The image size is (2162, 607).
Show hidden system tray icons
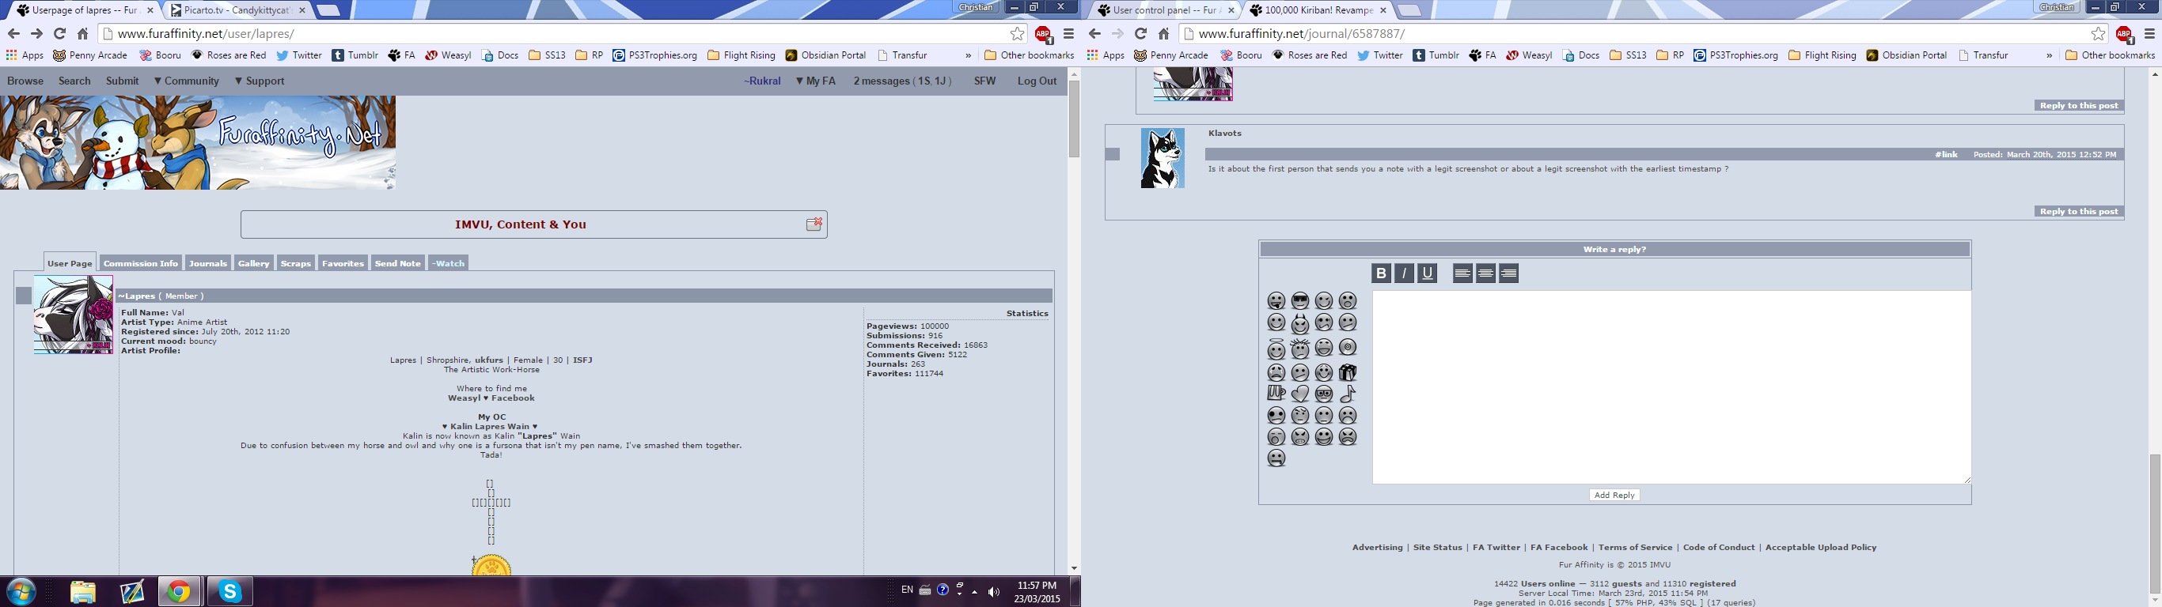click(x=974, y=591)
